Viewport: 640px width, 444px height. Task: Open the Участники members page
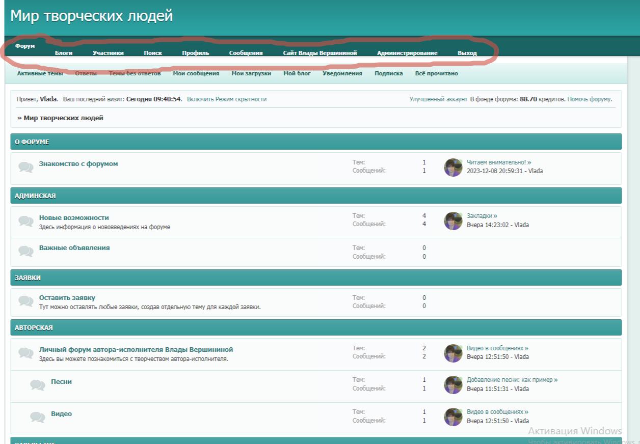click(108, 53)
